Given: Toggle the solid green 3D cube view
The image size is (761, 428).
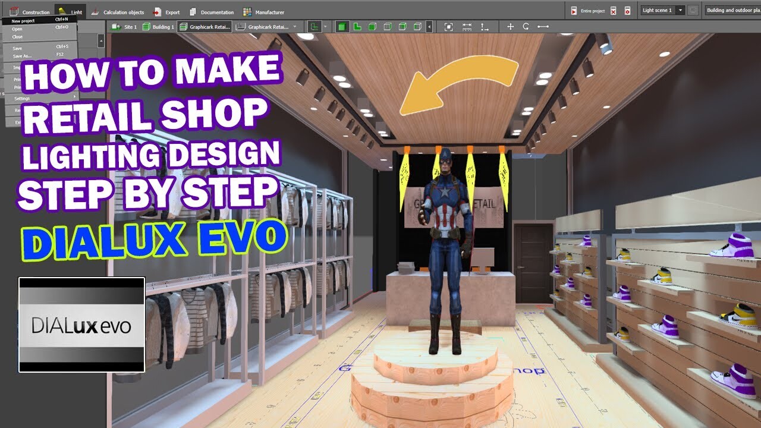Looking at the screenshot, I should click(x=341, y=26).
